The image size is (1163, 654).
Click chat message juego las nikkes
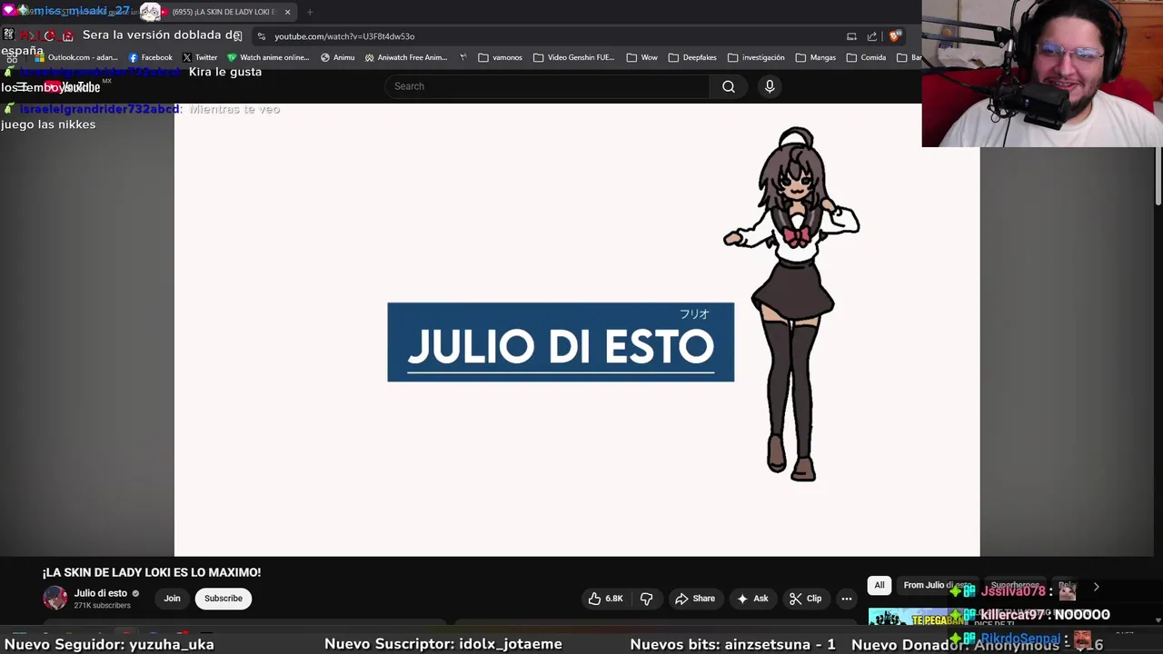[x=48, y=124]
